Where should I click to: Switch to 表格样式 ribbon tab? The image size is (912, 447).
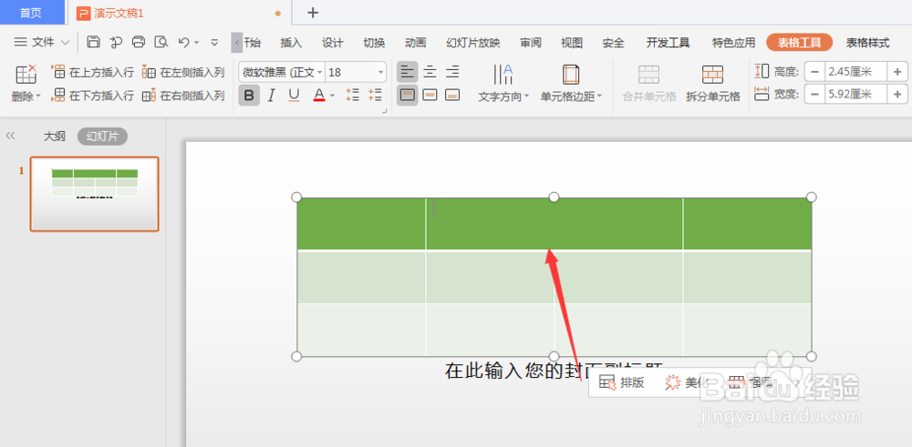pyautogui.click(x=867, y=43)
